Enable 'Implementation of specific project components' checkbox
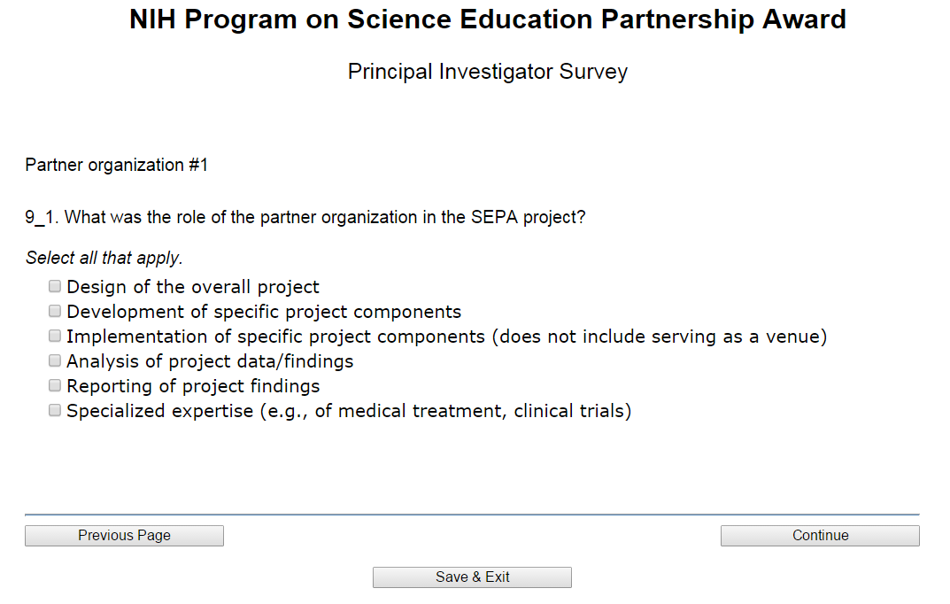950x604 pixels. click(x=55, y=336)
